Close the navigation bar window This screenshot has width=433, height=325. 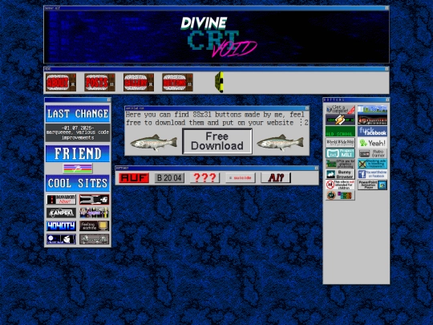click(x=386, y=68)
